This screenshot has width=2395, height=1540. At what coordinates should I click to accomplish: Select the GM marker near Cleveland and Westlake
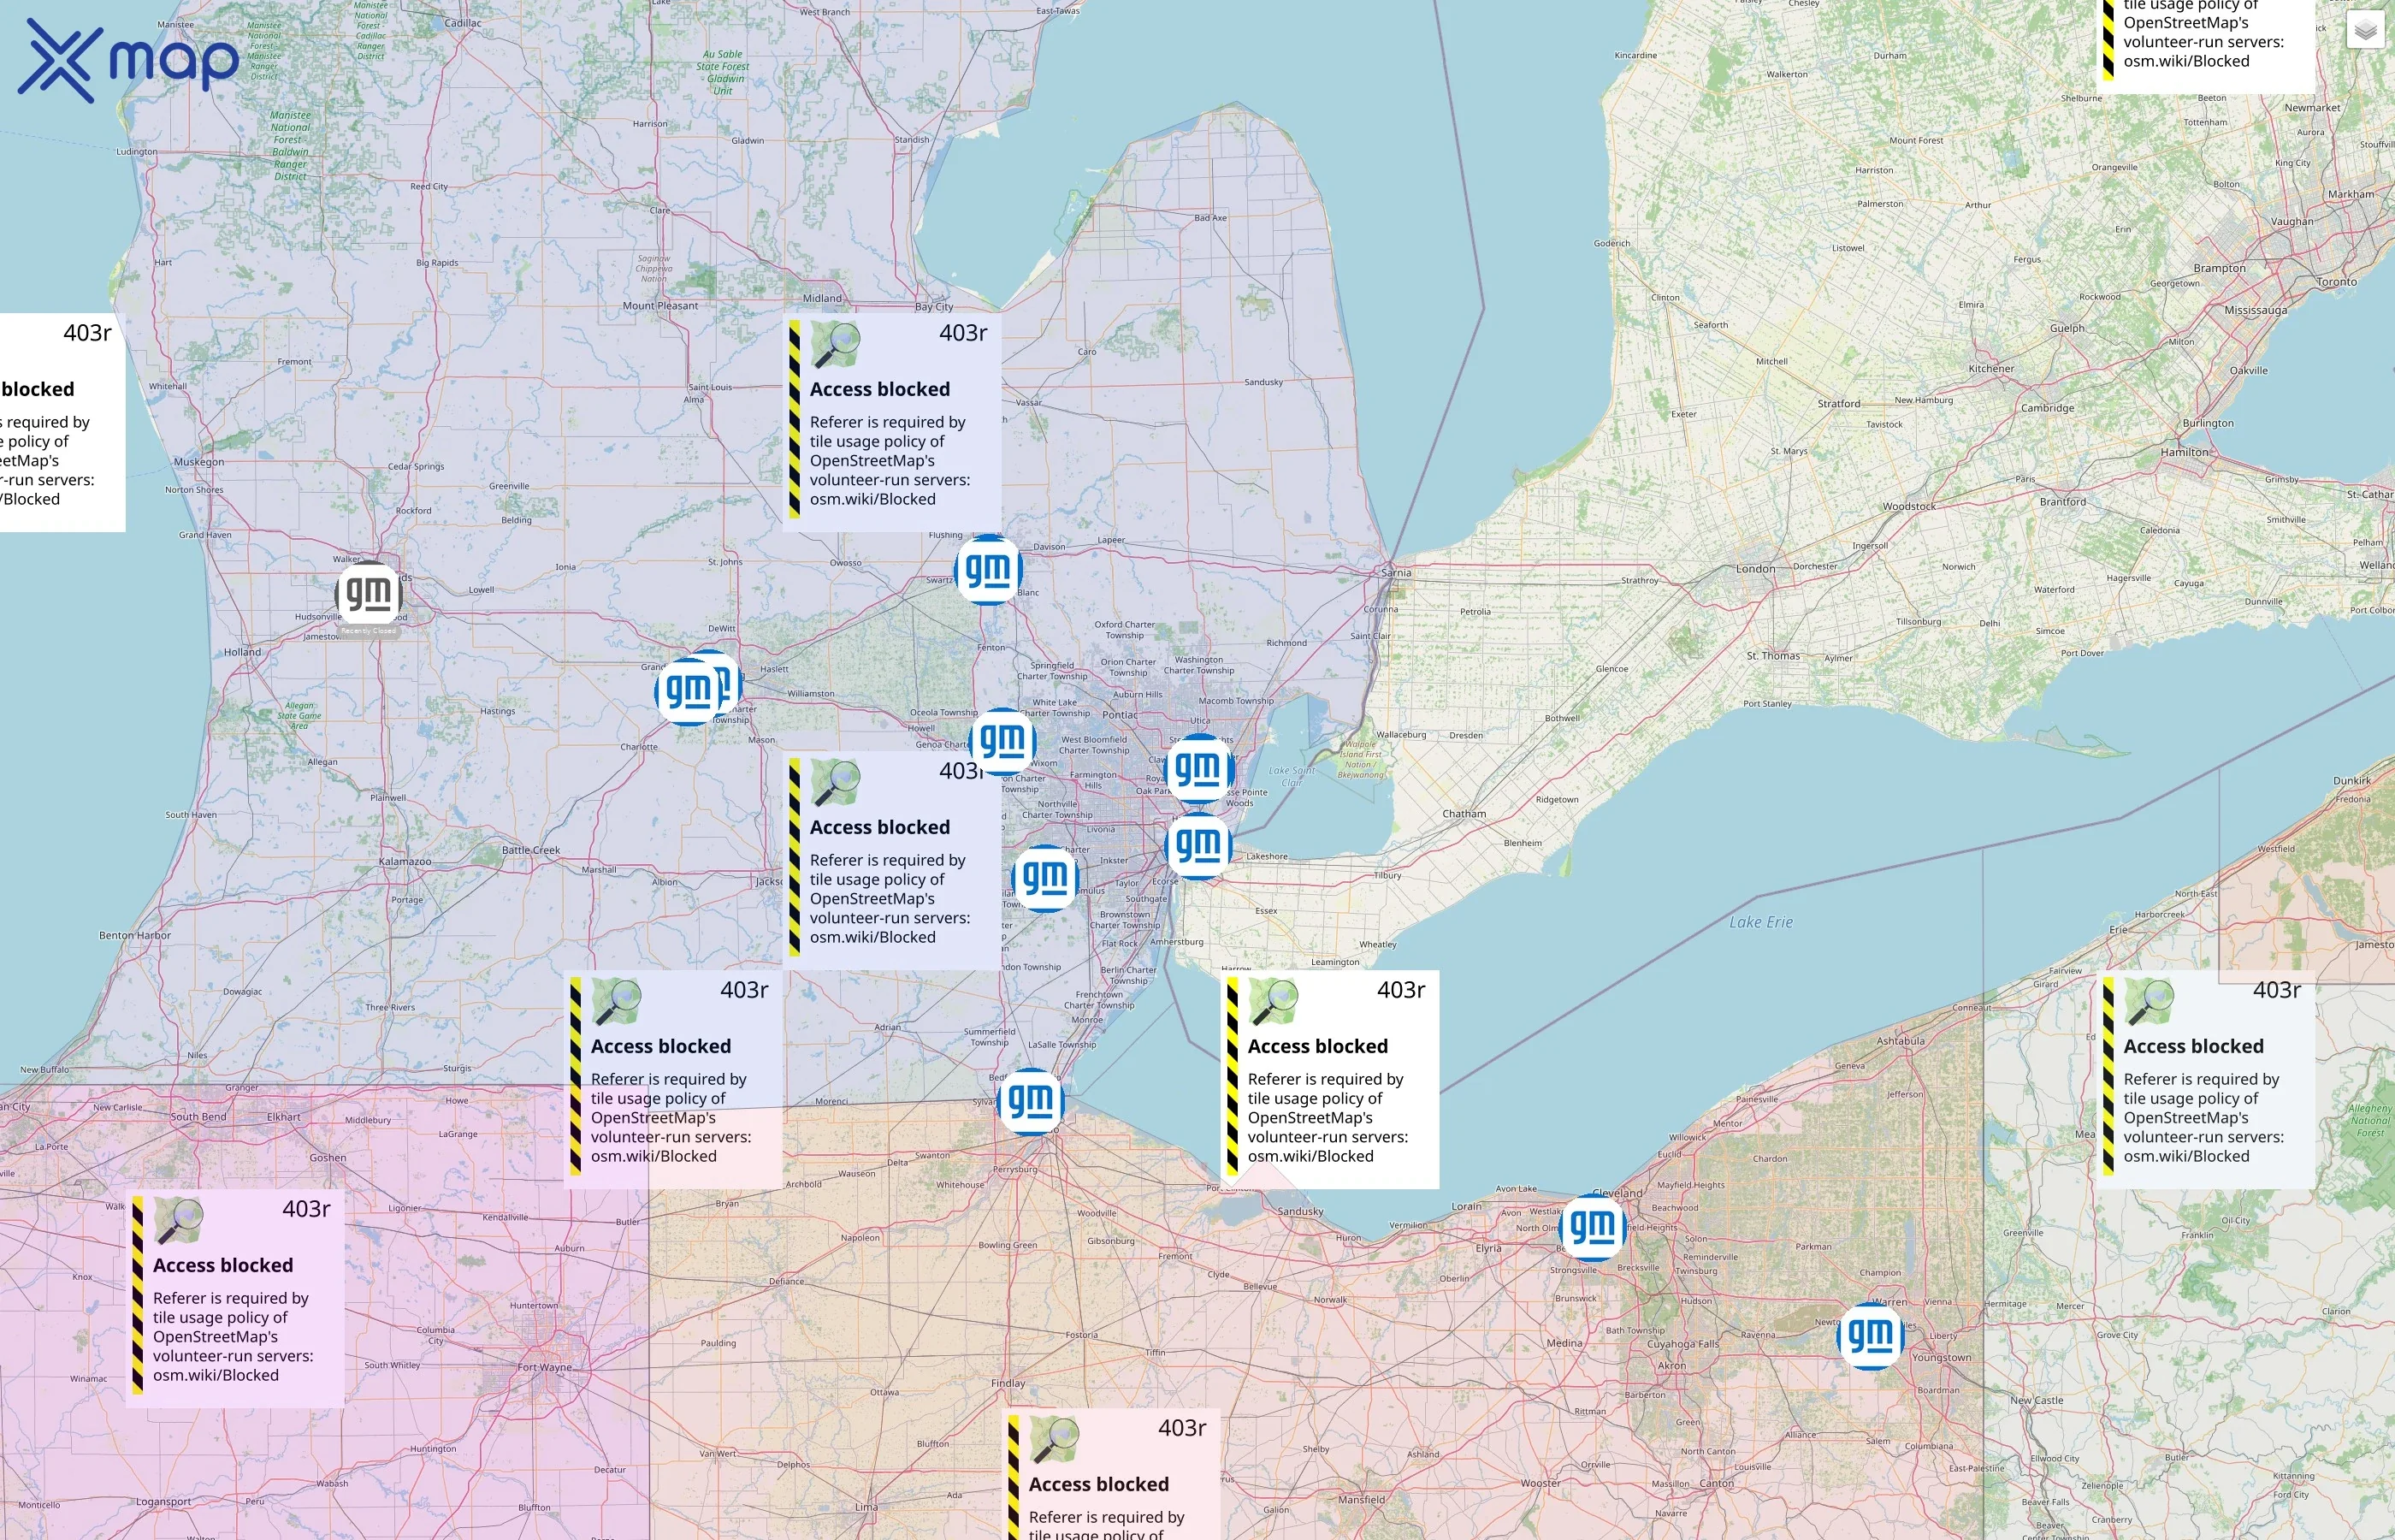pos(1593,1226)
